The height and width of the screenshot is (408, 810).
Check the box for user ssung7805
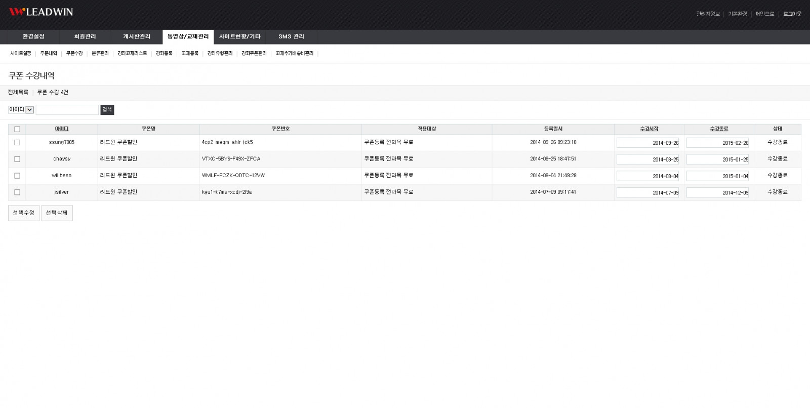tap(17, 143)
